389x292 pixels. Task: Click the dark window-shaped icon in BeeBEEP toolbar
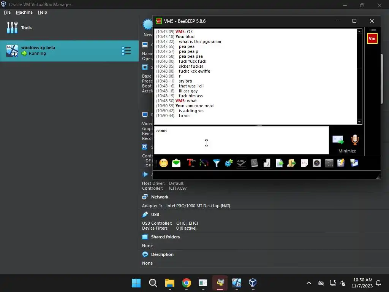point(329,163)
